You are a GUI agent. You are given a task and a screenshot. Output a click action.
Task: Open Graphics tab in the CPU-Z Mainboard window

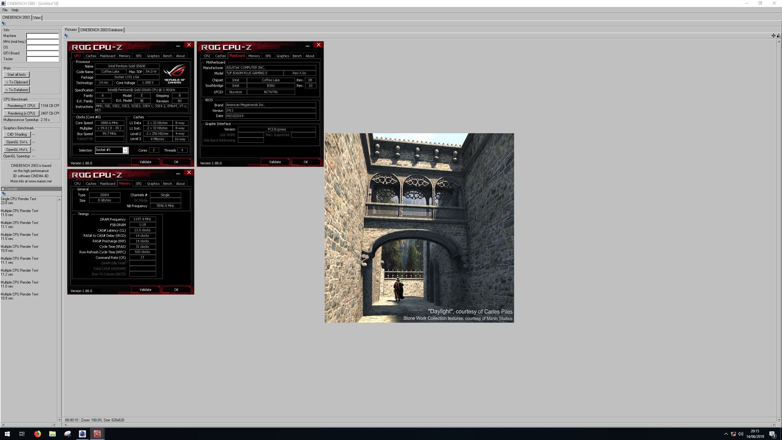point(283,56)
